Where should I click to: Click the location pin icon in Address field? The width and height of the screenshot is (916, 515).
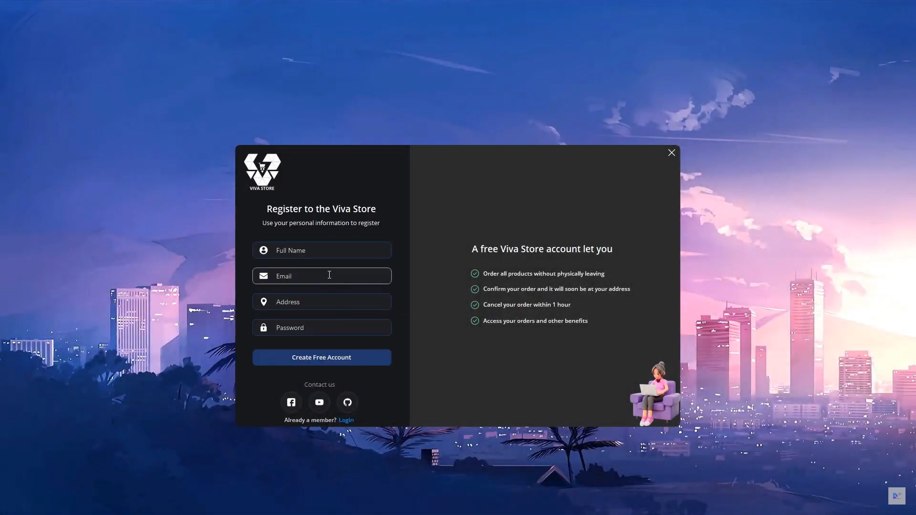pos(263,302)
